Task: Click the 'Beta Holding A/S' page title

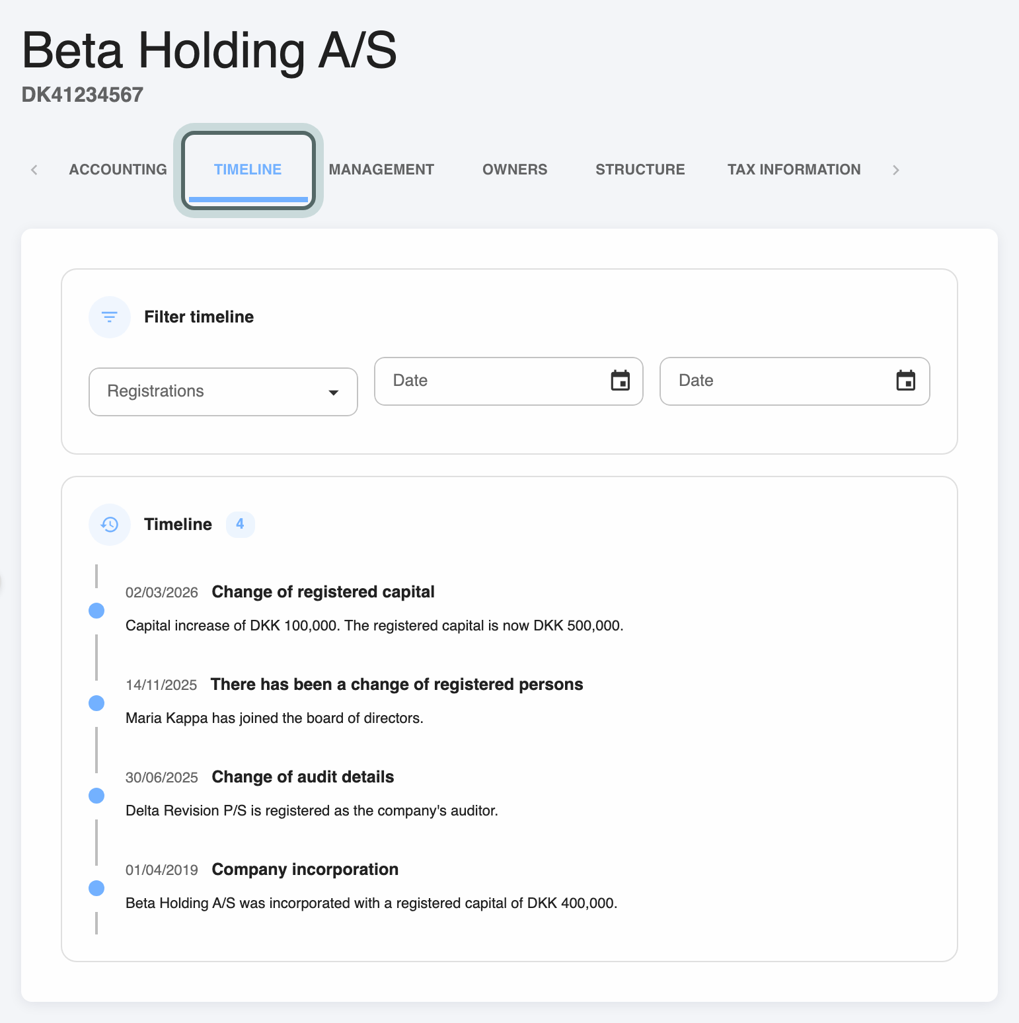Action: point(209,50)
